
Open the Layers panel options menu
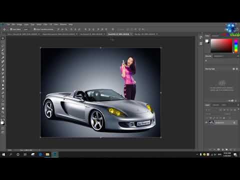click(x=238, y=105)
